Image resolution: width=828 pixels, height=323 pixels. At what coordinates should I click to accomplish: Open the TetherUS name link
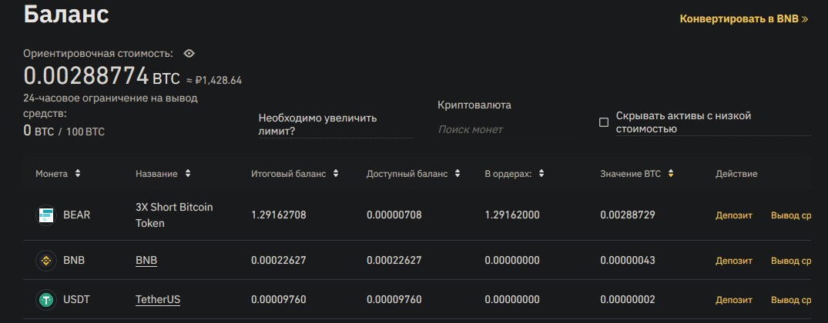(x=158, y=300)
